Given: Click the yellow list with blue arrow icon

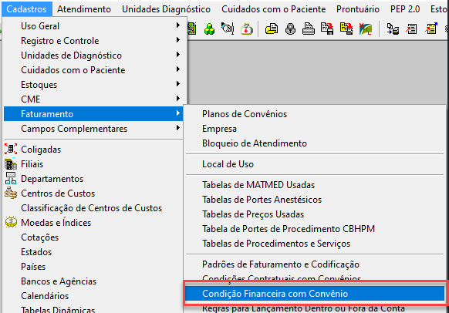Looking at the screenshot, I should click(x=431, y=29).
